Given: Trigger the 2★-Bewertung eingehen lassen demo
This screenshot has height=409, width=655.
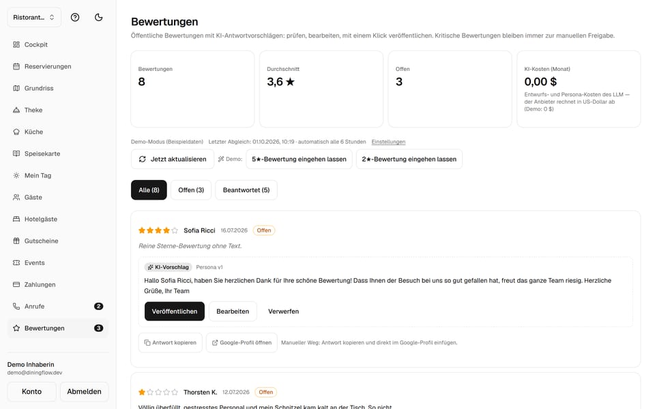Looking at the screenshot, I should (409, 159).
